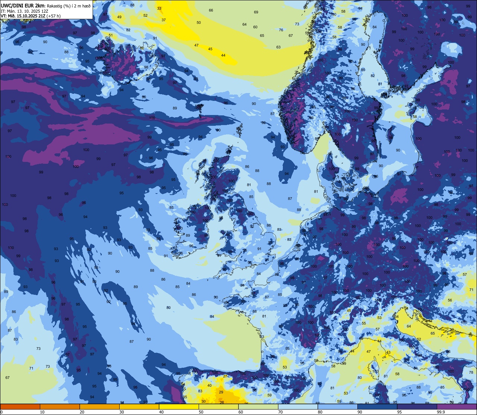Click the IT: Mán. 13. 10. 2025 12Z line
477x415 pixels.
(25, 11)
